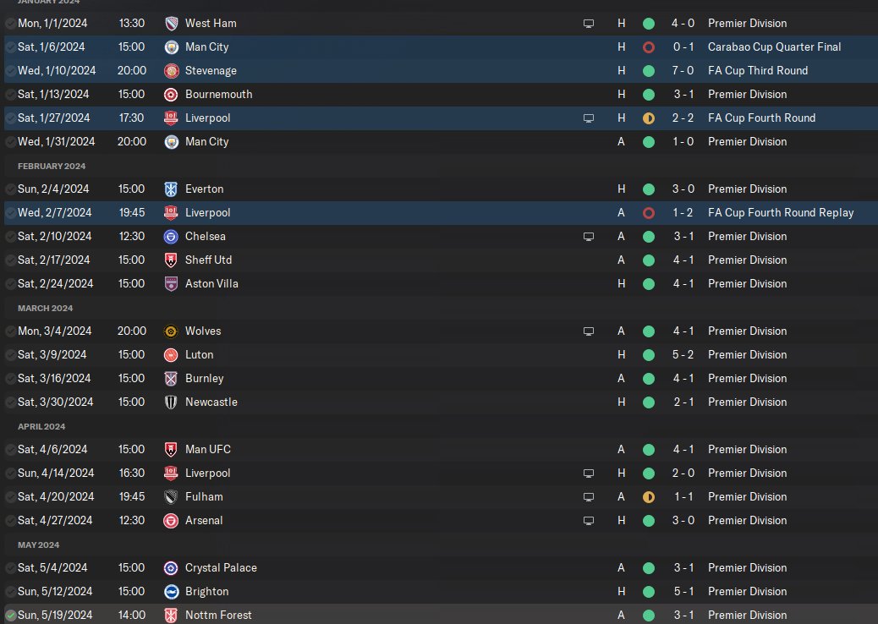
Task: Click the yellow draw indicator on Fulham row
Action: [x=649, y=497]
